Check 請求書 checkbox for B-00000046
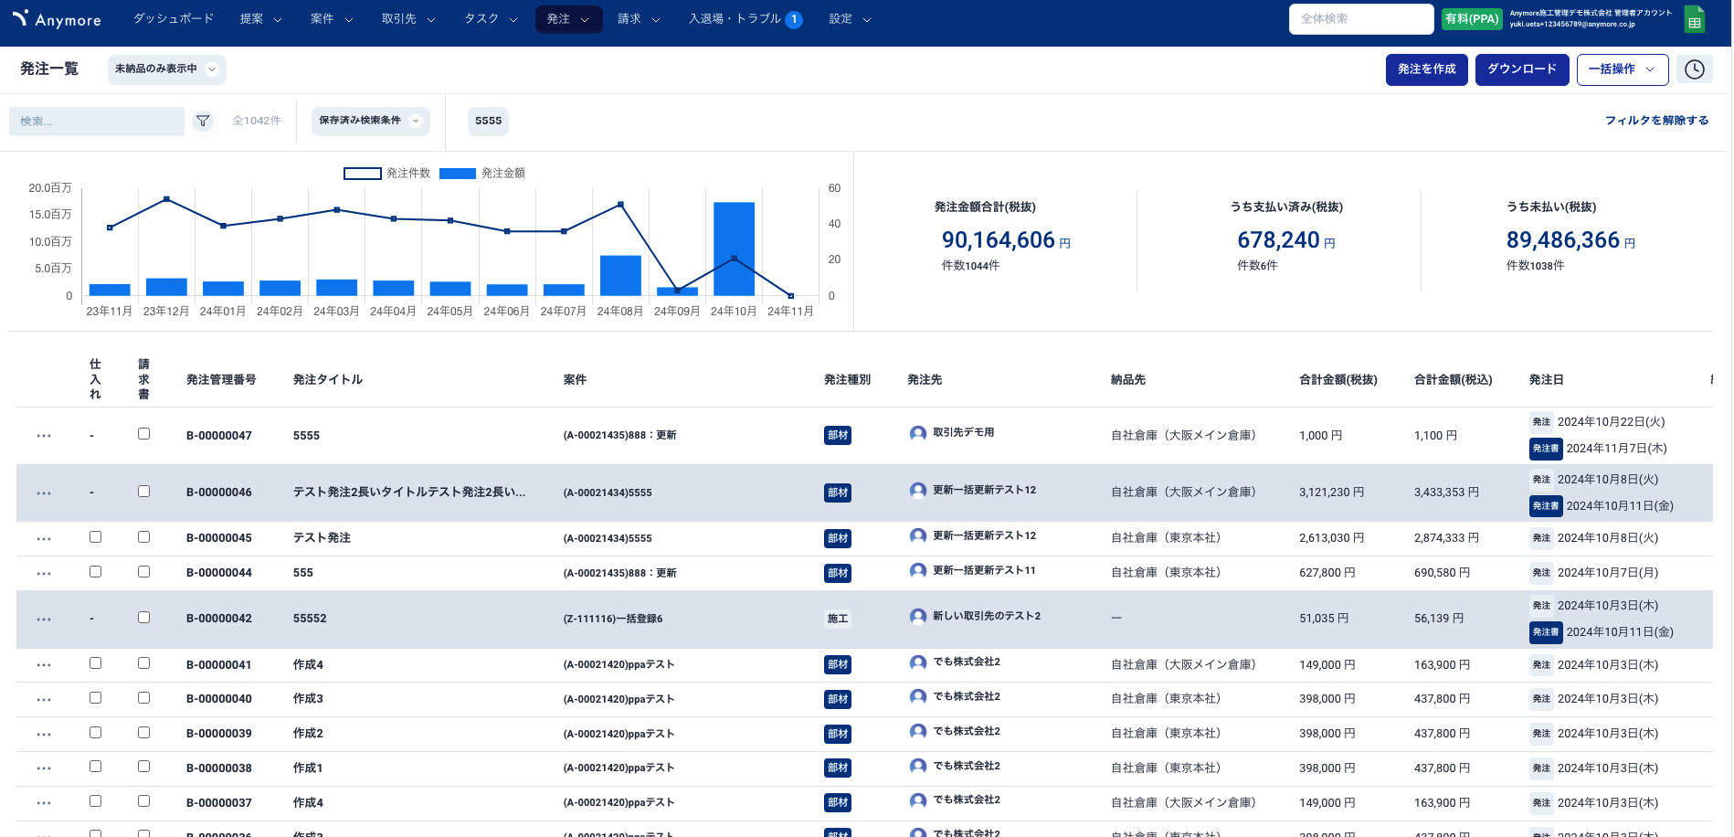 143,492
